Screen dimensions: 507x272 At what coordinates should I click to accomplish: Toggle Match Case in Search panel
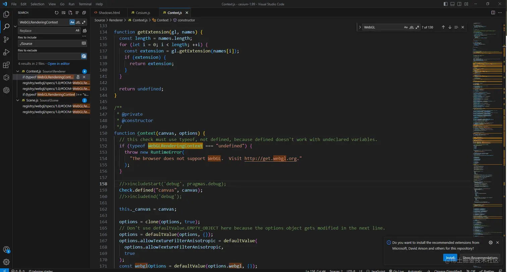click(x=72, y=22)
